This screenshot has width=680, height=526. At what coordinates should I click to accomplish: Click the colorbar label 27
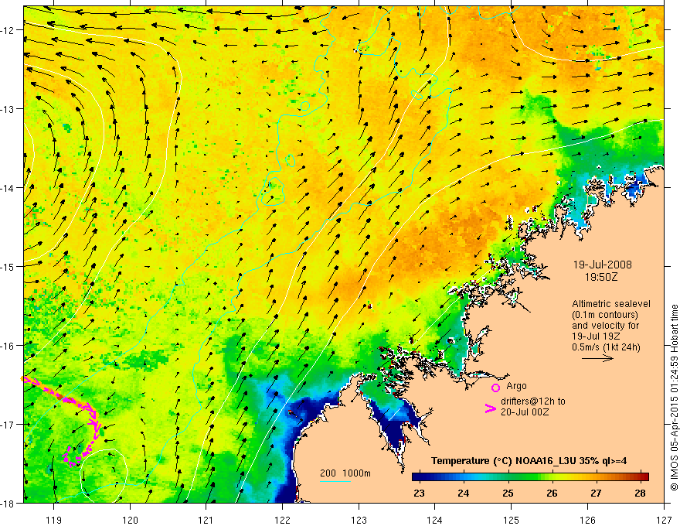point(596,493)
